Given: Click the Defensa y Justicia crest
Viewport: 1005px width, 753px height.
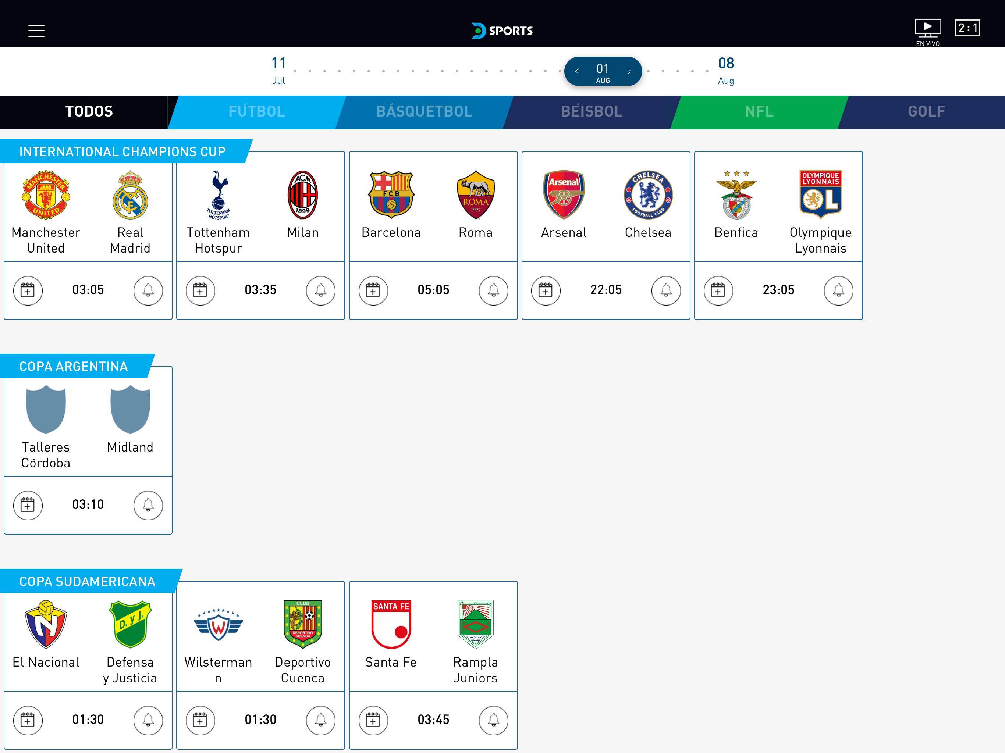Looking at the screenshot, I should point(130,624).
